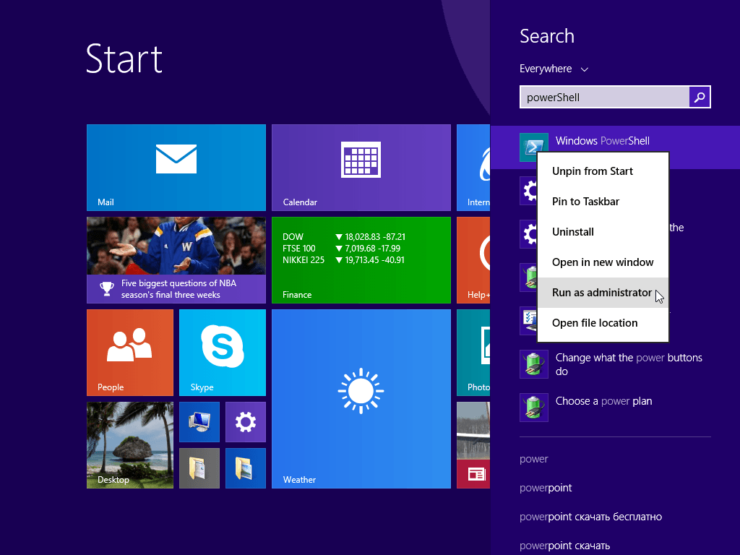
Task: Open the Weather tile
Action: [x=361, y=398]
